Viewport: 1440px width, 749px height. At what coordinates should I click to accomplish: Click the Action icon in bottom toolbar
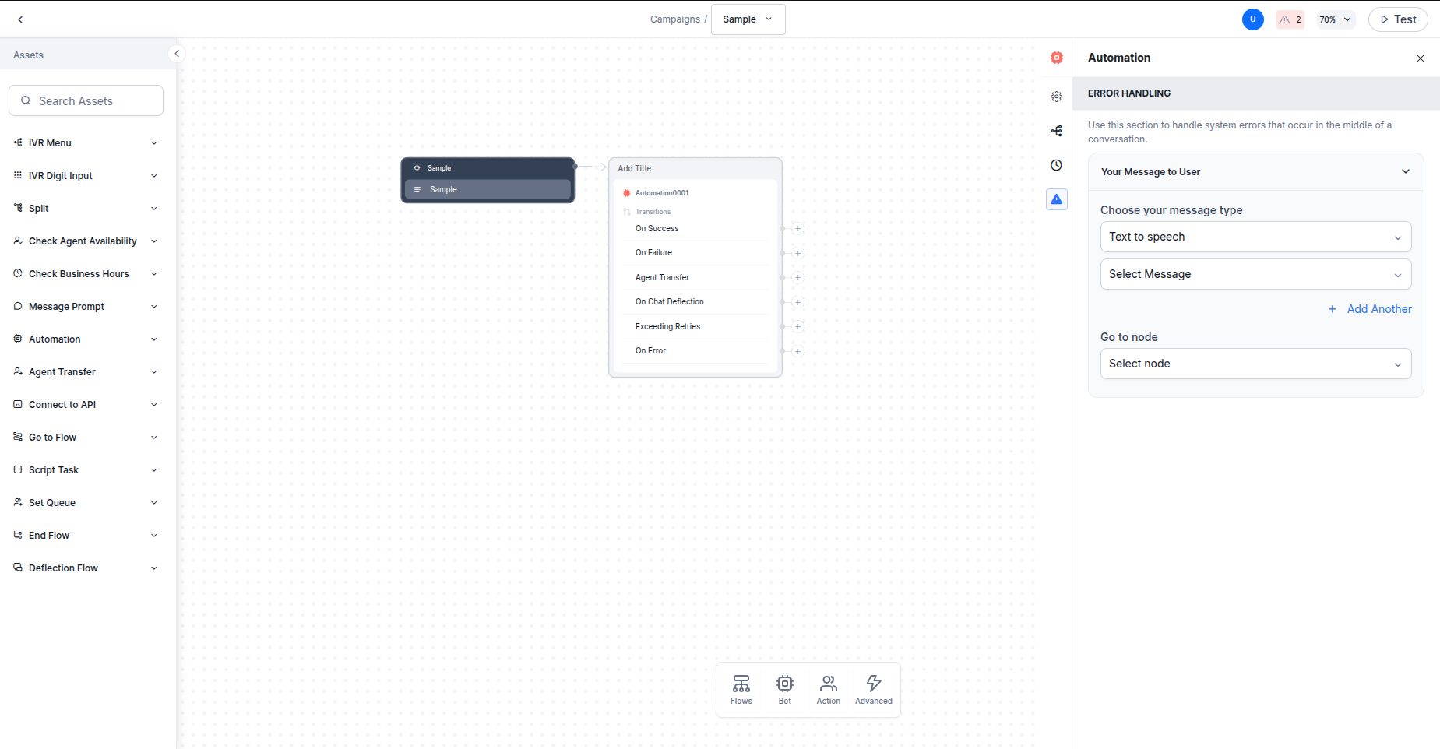(828, 689)
